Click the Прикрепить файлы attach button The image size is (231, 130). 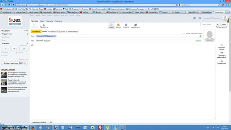[39, 122]
